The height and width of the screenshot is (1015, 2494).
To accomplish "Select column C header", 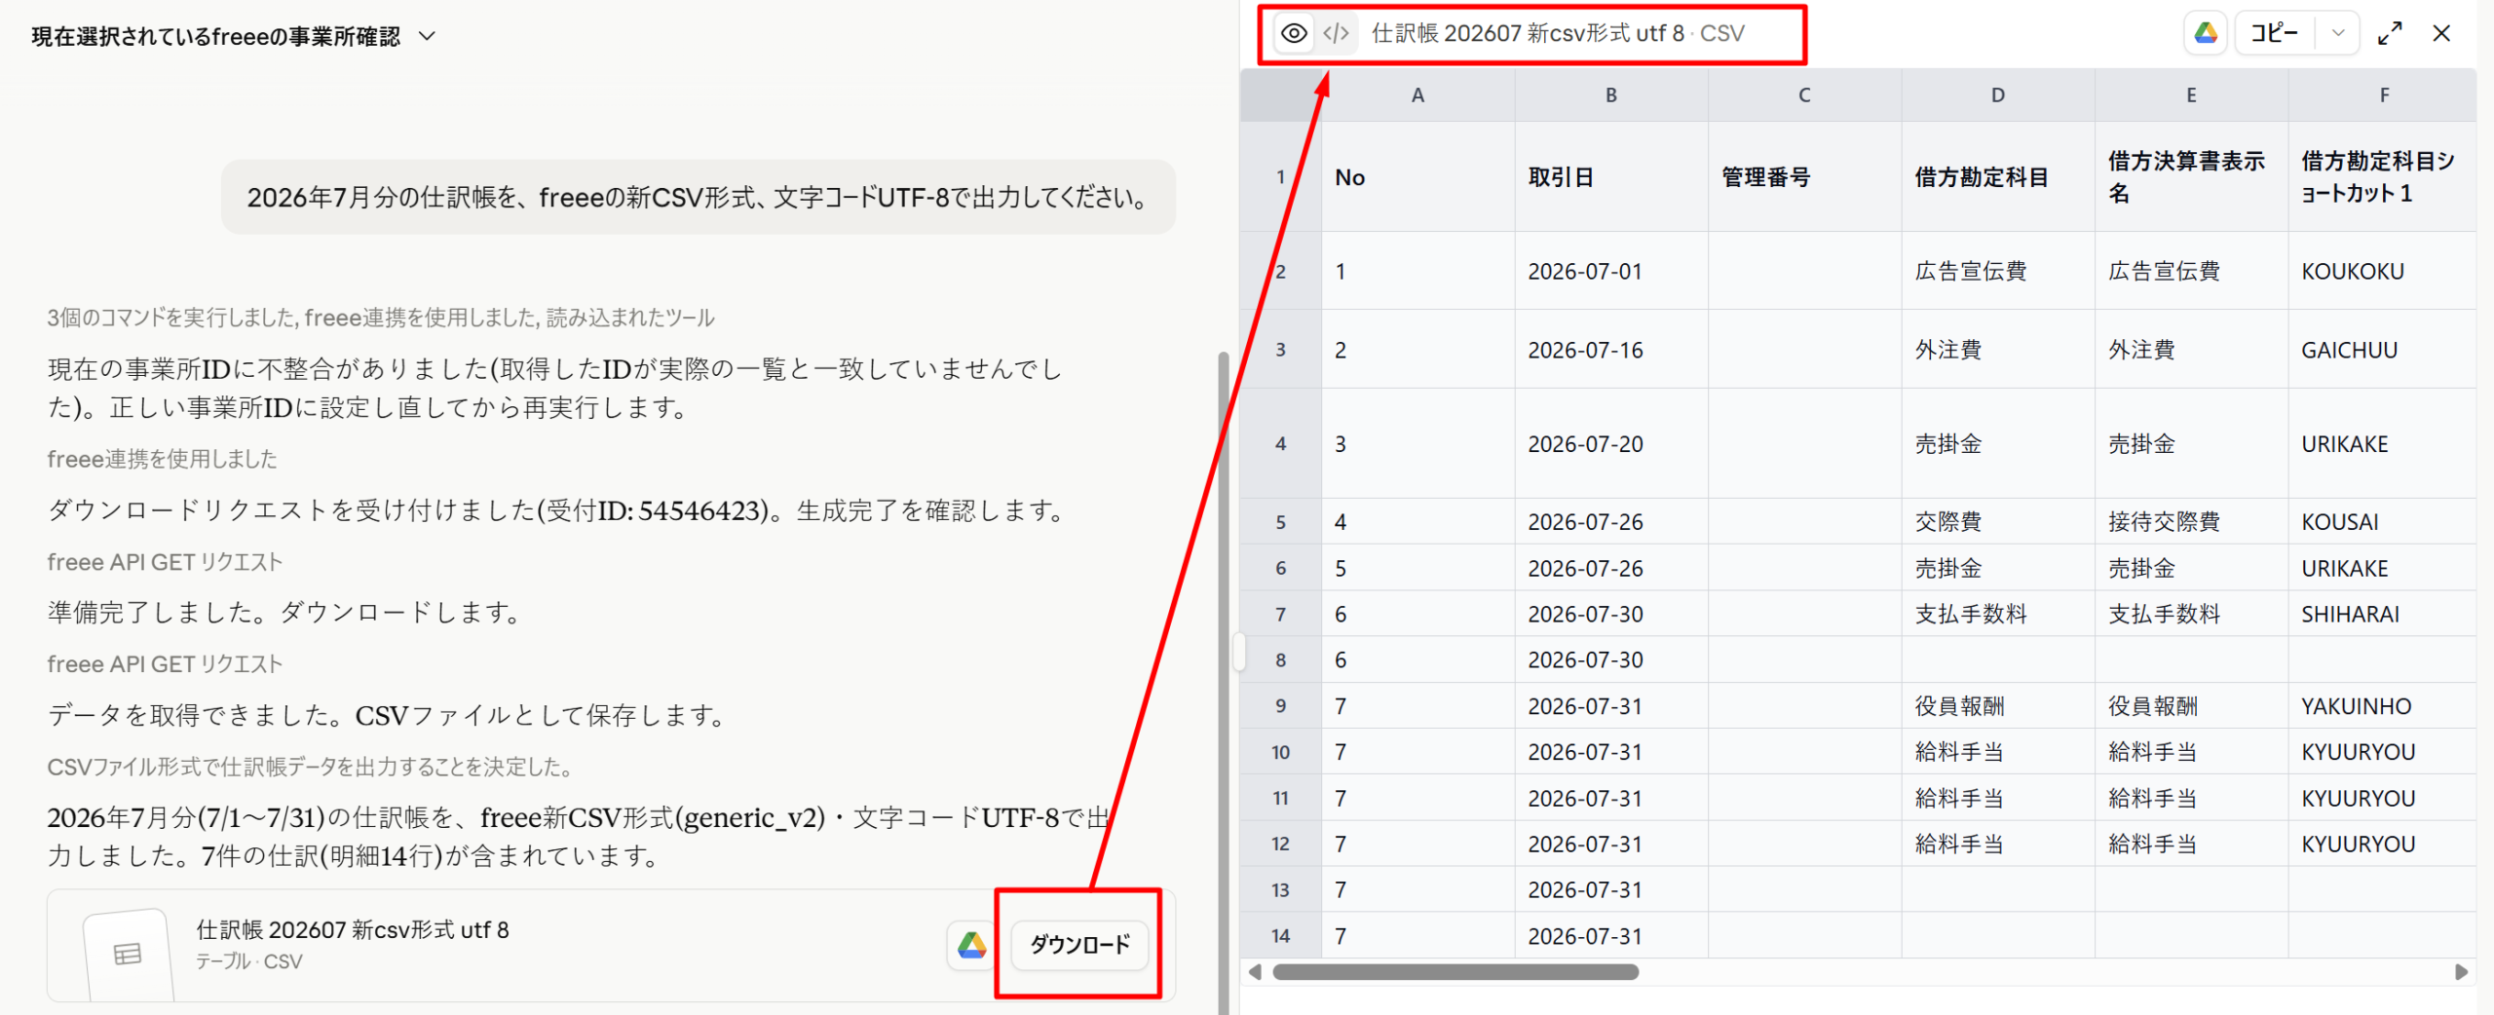I will pyautogui.click(x=1804, y=95).
